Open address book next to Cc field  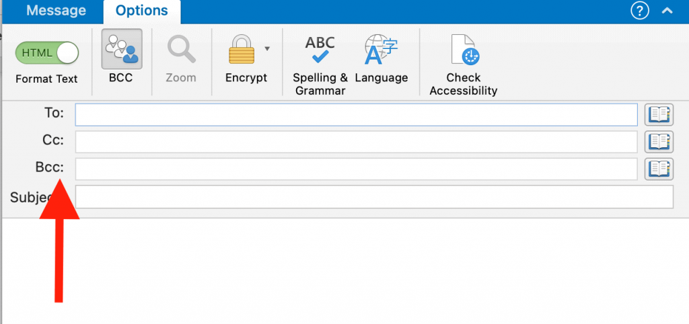(659, 142)
